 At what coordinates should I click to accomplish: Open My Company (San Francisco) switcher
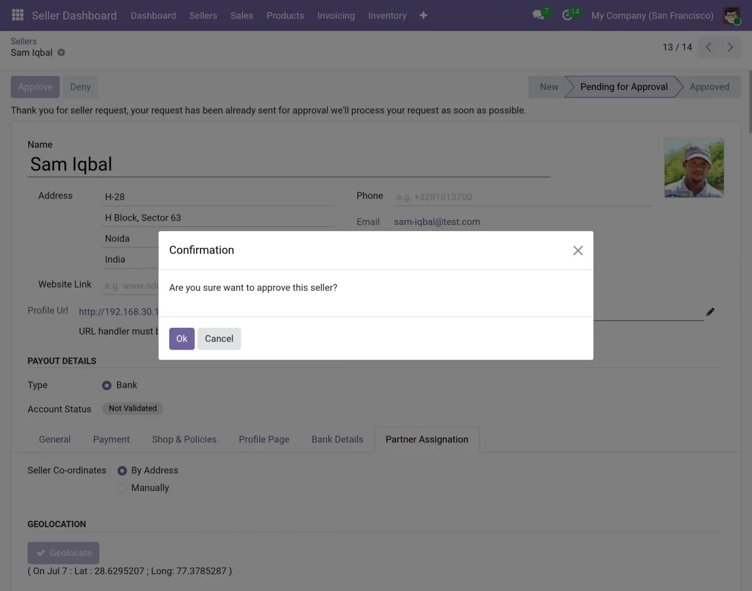pos(652,15)
